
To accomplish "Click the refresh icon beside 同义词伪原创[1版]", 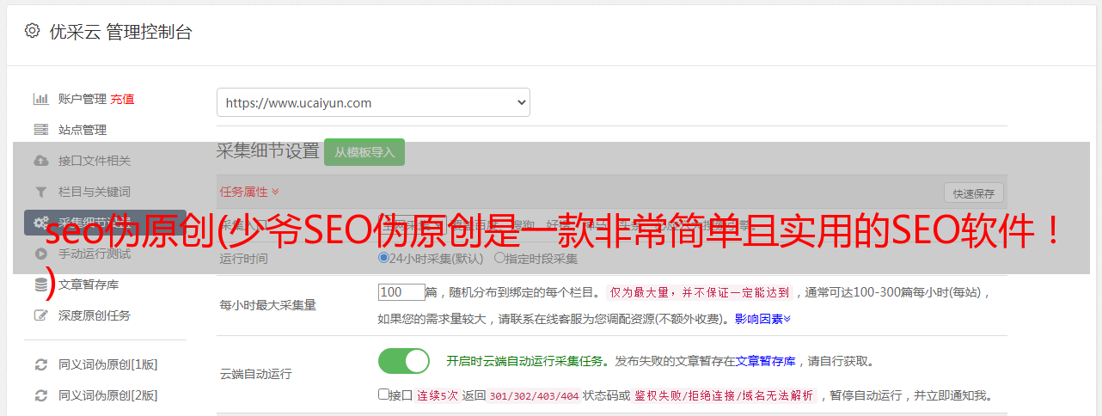I will point(40,364).
